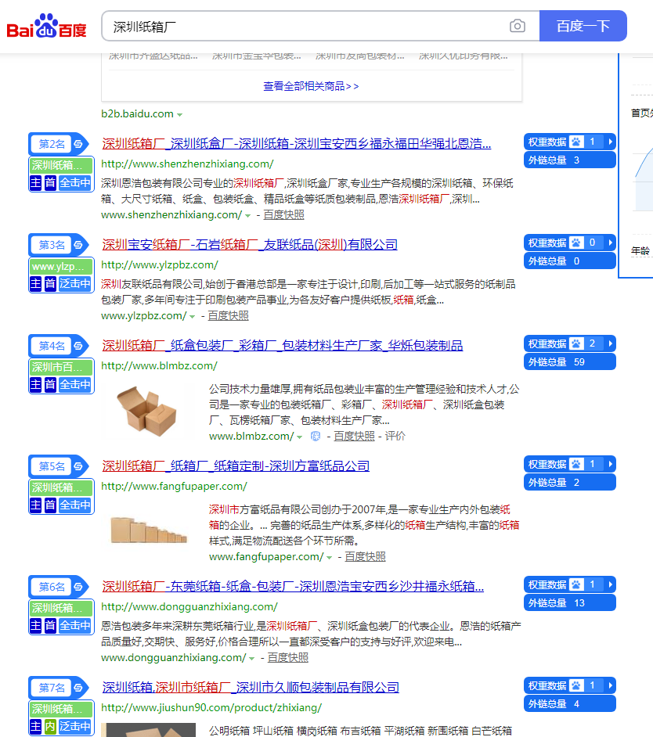Image resolution: width=653 pixels, height=737 pixels.
Task: Open the camera image search icon
Action: click(x=518, y=26)
